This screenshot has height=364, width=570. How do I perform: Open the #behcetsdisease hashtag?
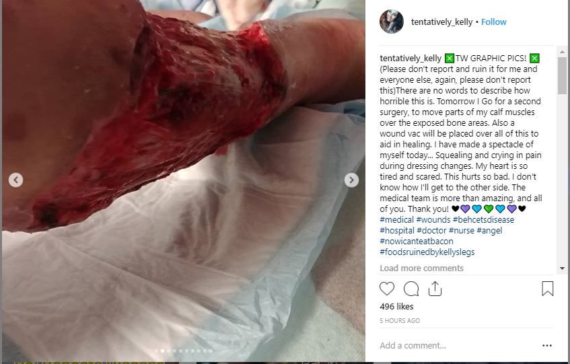[x=483, y=220]
